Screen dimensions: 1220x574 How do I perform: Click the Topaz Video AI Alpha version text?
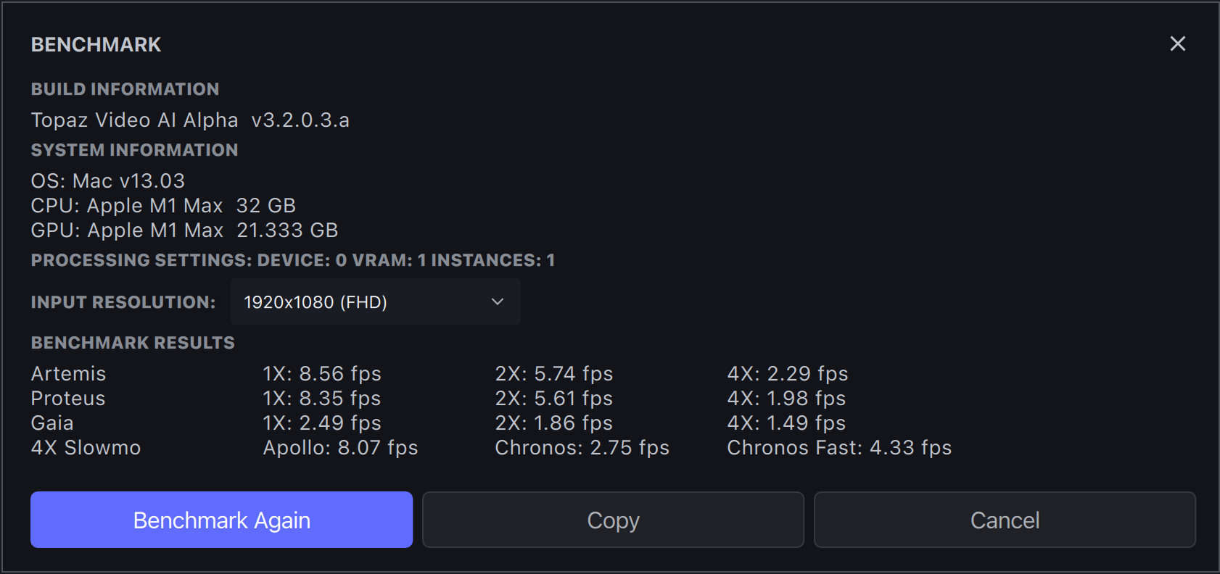(190, 120)
